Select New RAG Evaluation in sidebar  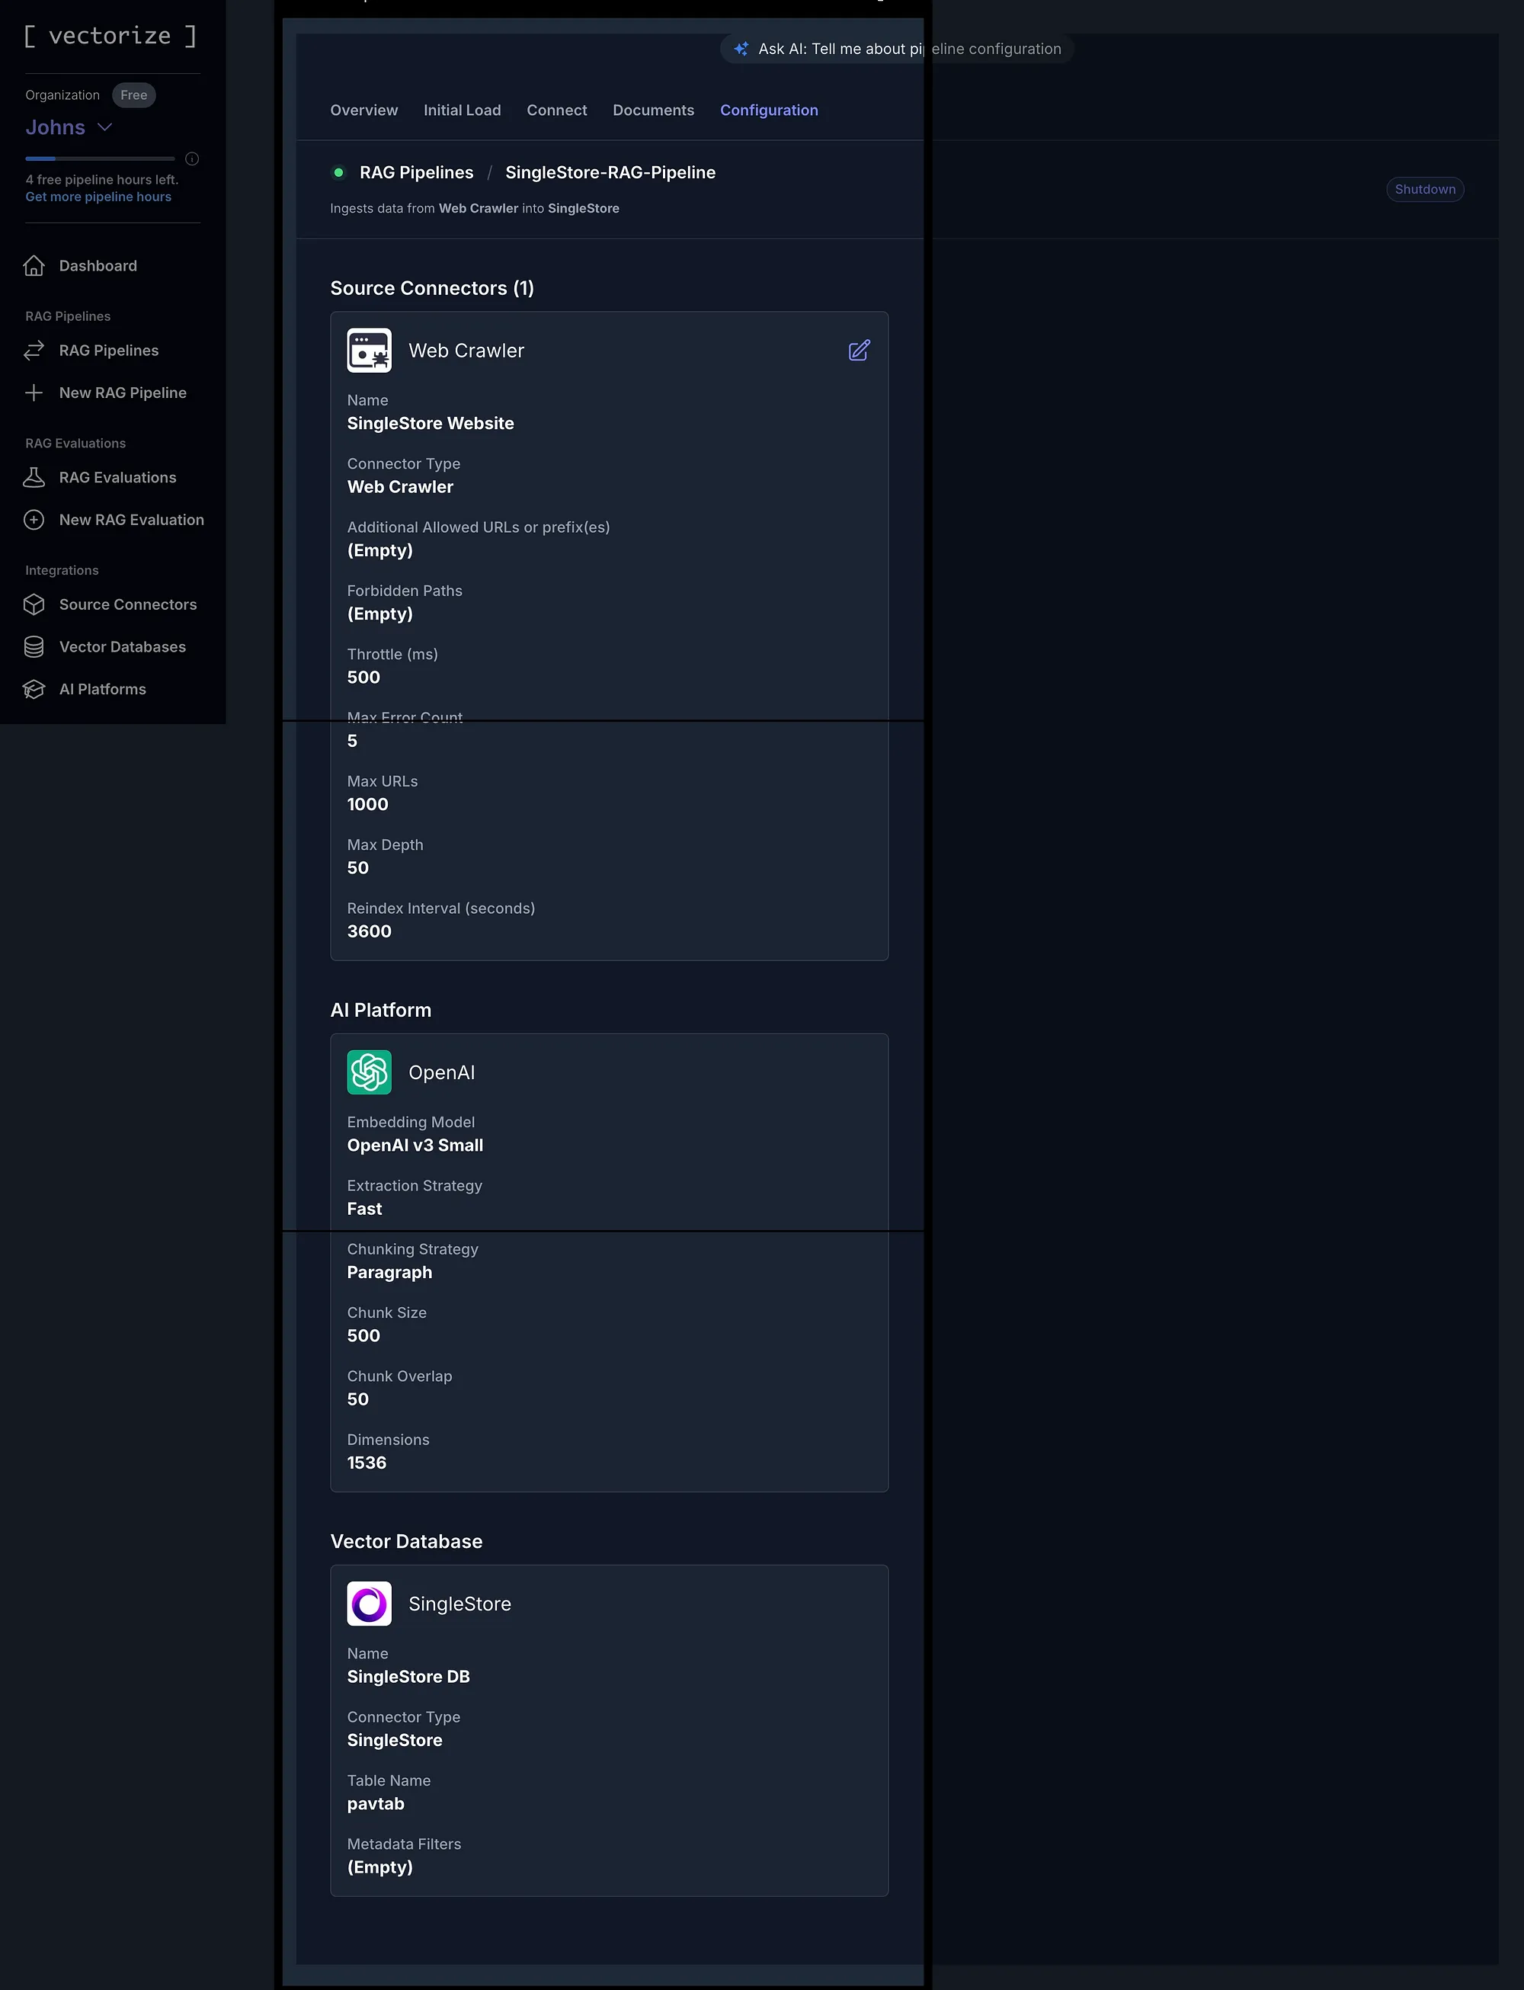(132, 520)
